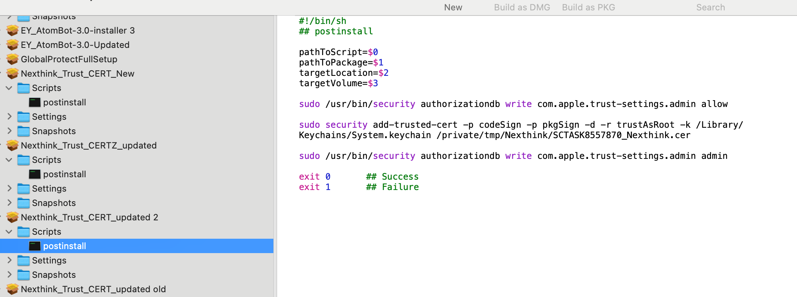The height and width of the screenshot is (297, 797).
Task: Expand Snapshots folder under Nexthink_Trust_CERTZ_updated
Action: coord(10,203)
